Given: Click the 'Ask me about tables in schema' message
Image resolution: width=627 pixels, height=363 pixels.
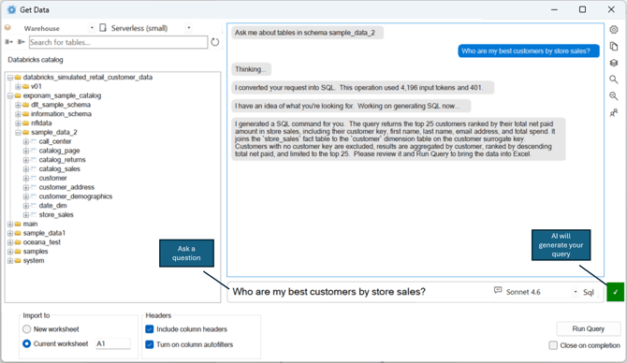Looking at the screenshot, I should (307, 33).
